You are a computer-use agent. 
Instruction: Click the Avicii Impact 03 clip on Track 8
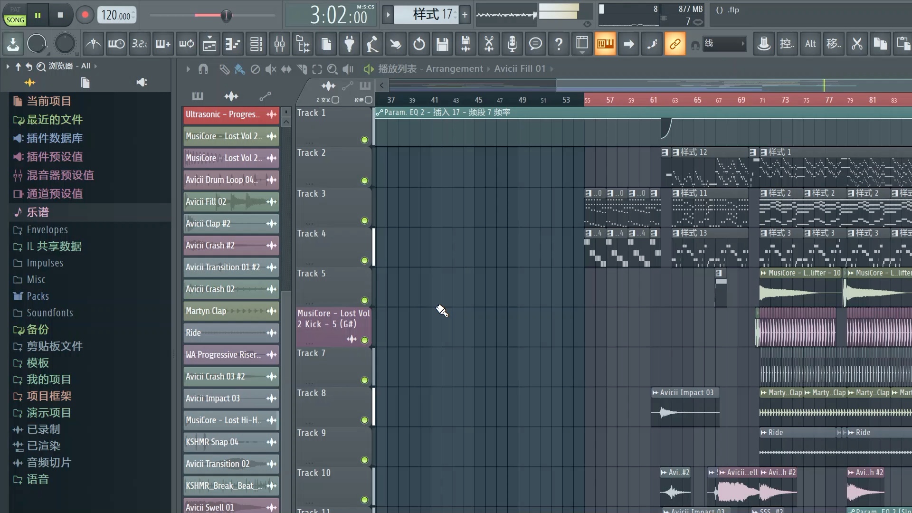coord(685,407)
